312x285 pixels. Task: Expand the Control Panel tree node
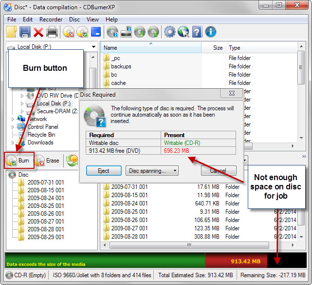[13, 127]
